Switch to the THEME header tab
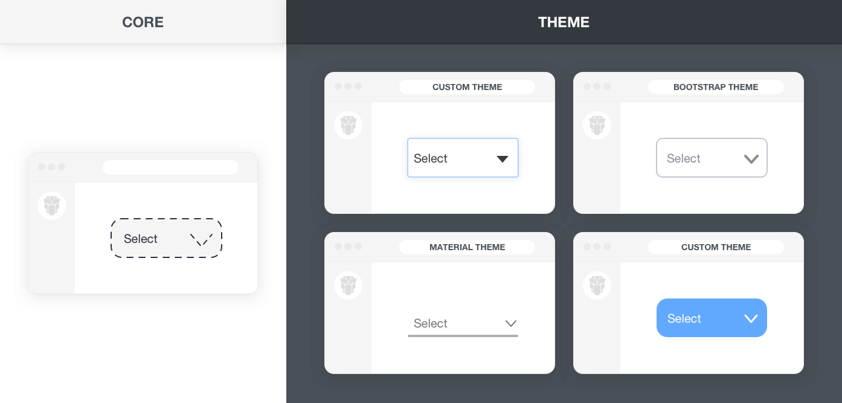 tap(564, 22)
